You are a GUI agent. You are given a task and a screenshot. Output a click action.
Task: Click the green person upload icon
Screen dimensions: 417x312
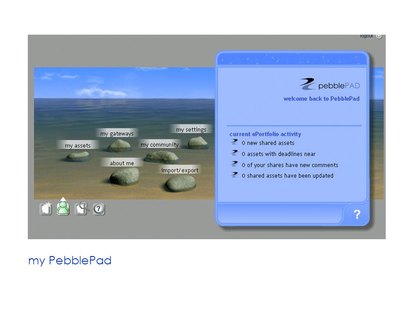[x=63, y=207]
